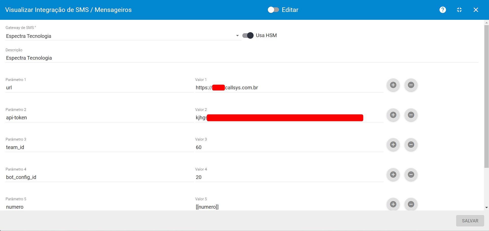This screenshot has width=489, height=231.
Task: Add a parameter after the api-token row
Action: tap(393, 115)
